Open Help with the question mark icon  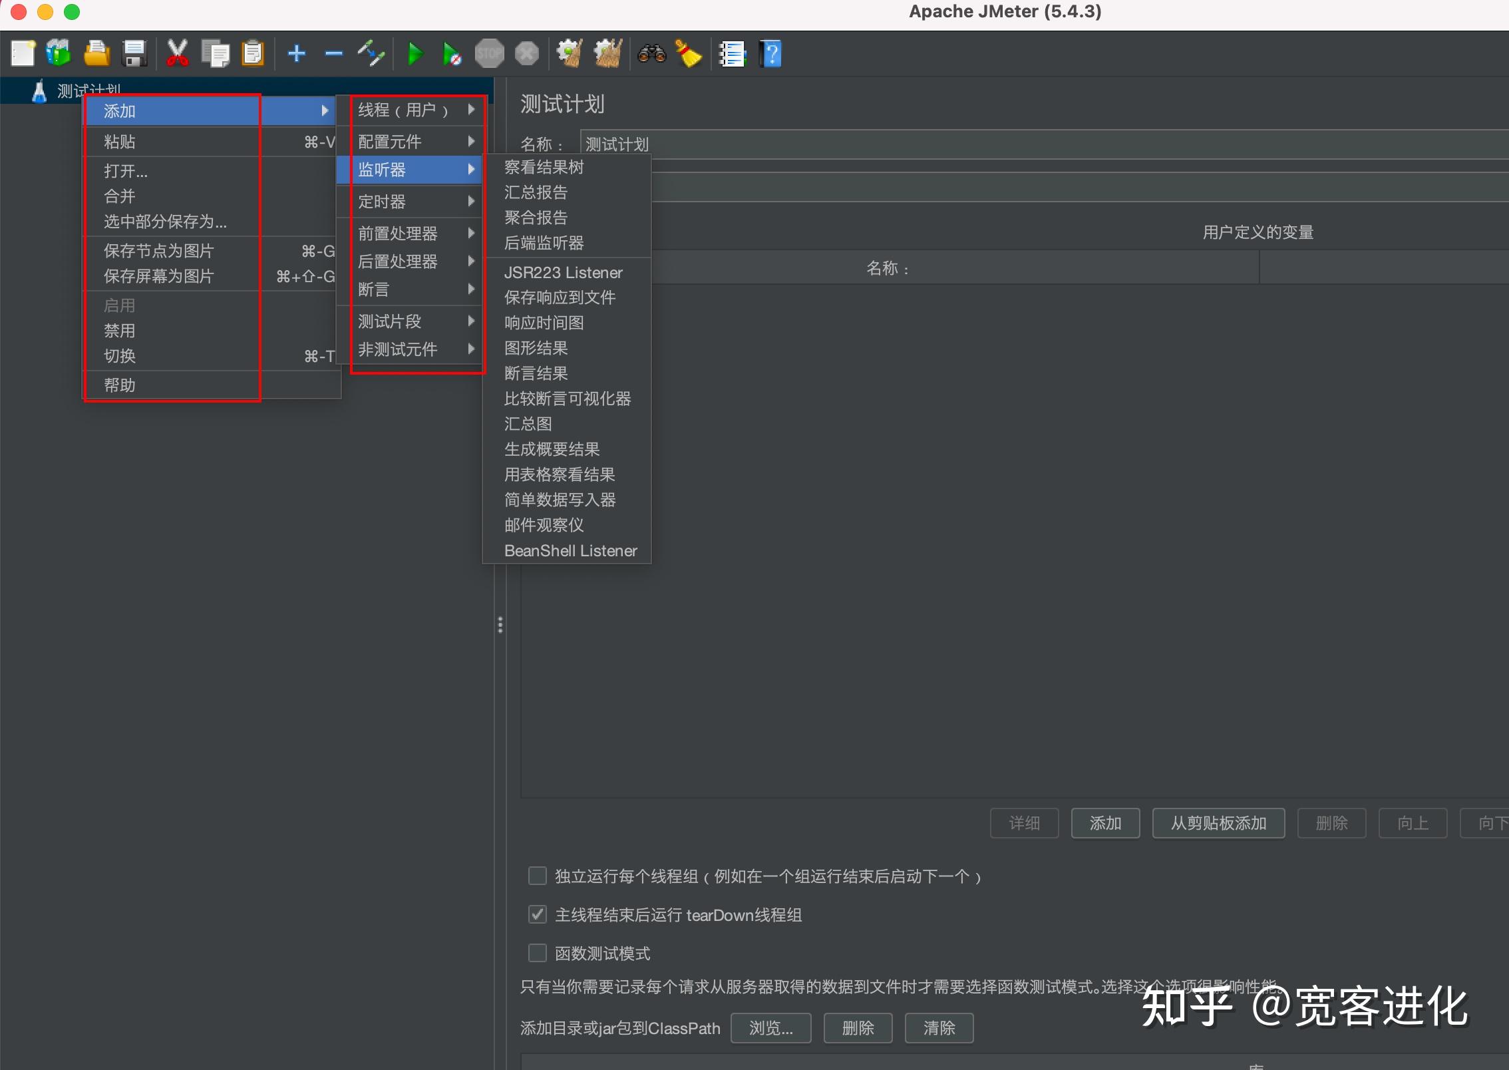770,54
